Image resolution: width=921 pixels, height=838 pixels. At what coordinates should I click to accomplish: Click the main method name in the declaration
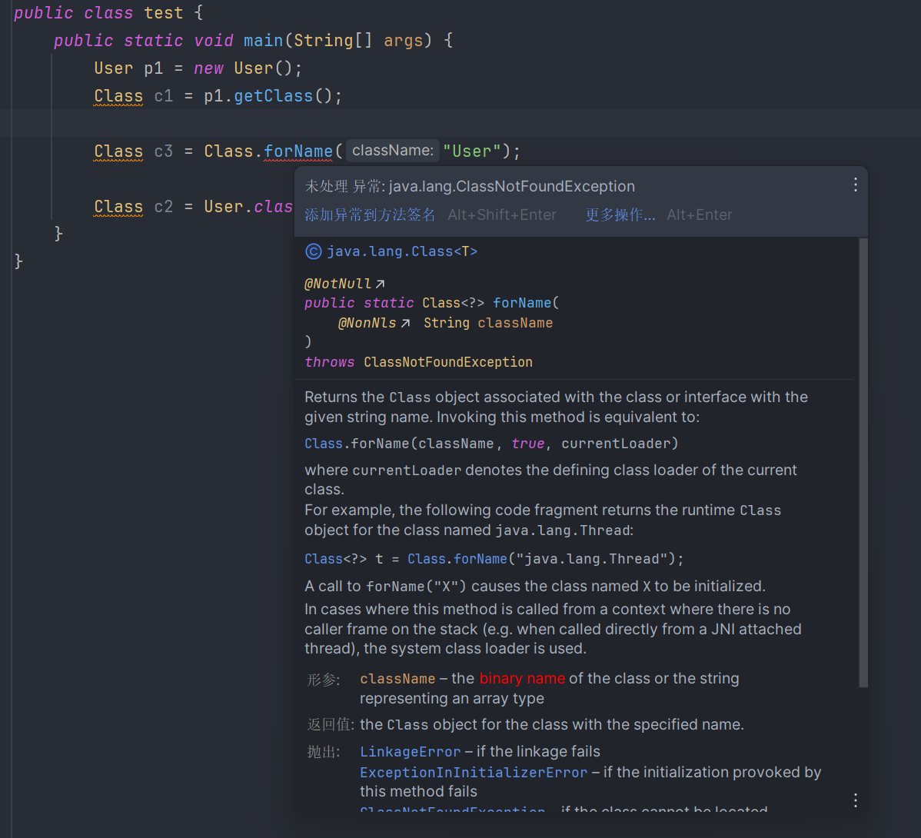[263, 41]
